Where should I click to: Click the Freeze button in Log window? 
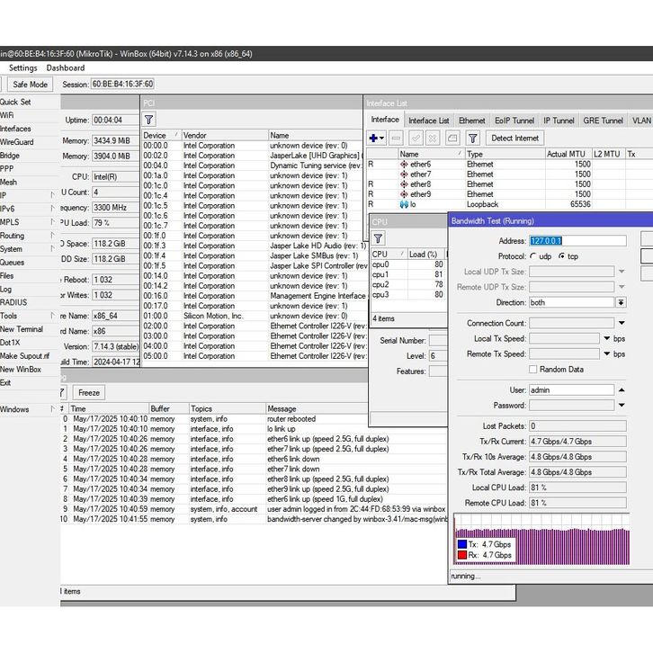(89, 393)
